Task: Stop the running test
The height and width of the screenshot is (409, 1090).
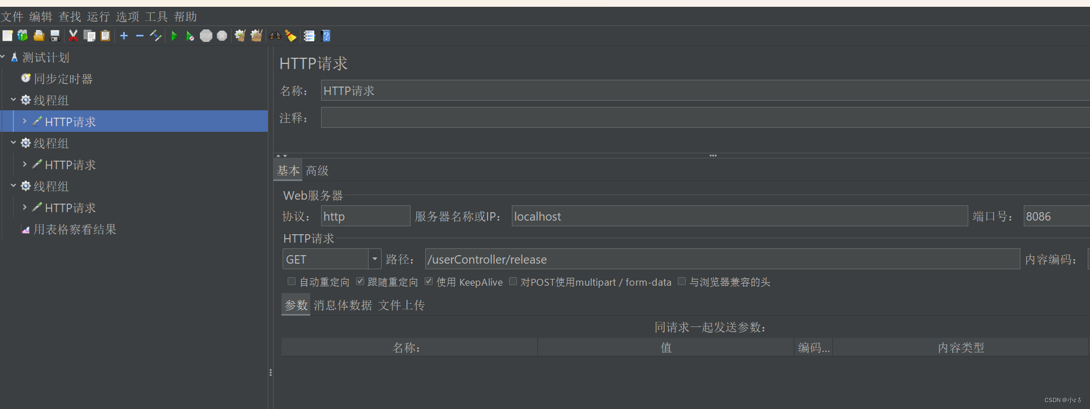Action: coord(206,36)
